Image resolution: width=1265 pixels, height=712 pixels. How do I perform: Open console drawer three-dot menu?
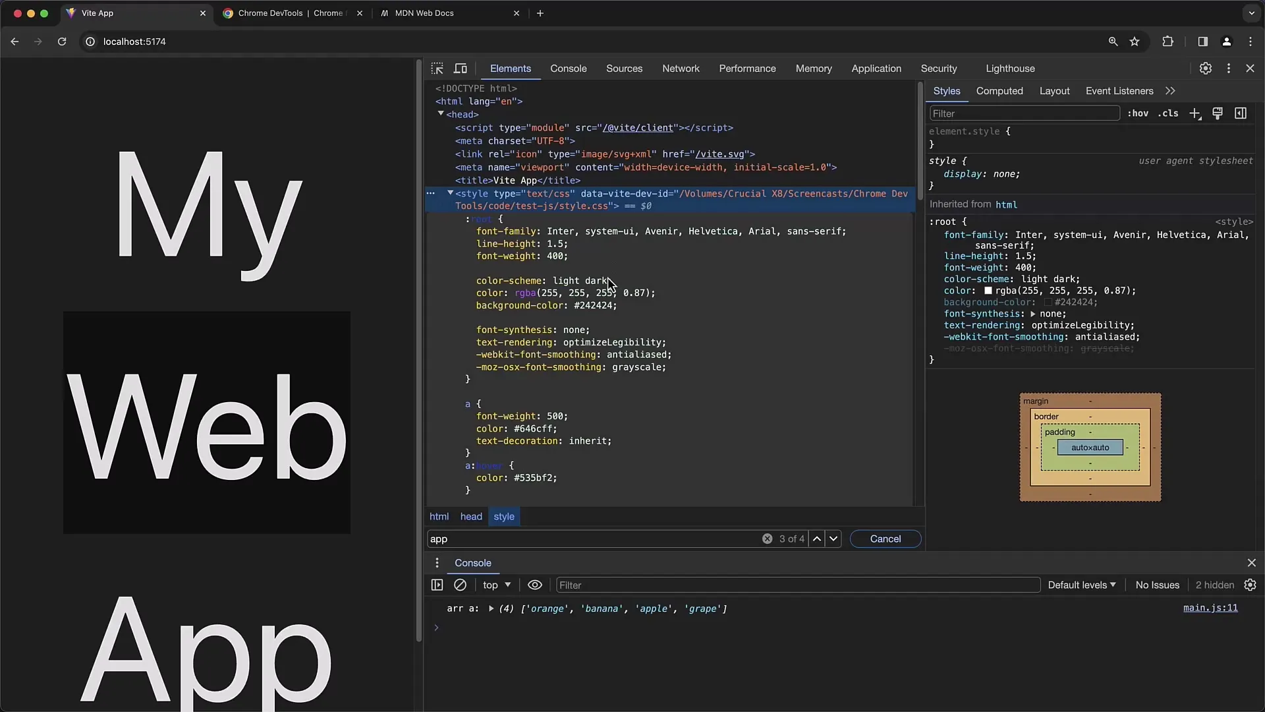(x=437, y=563)
